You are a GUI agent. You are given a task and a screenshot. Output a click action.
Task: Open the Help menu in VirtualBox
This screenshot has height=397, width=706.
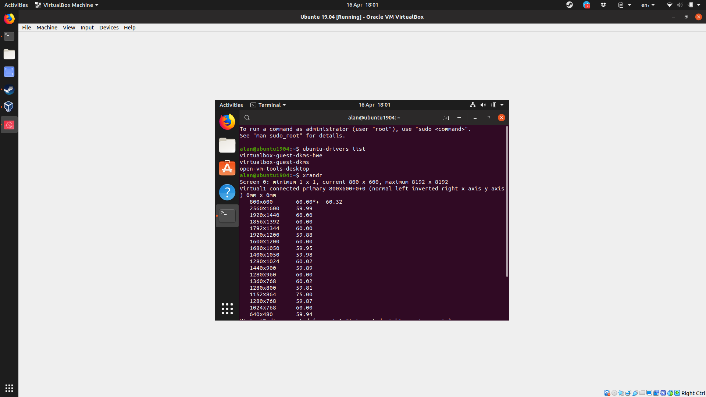pos(129,28)
